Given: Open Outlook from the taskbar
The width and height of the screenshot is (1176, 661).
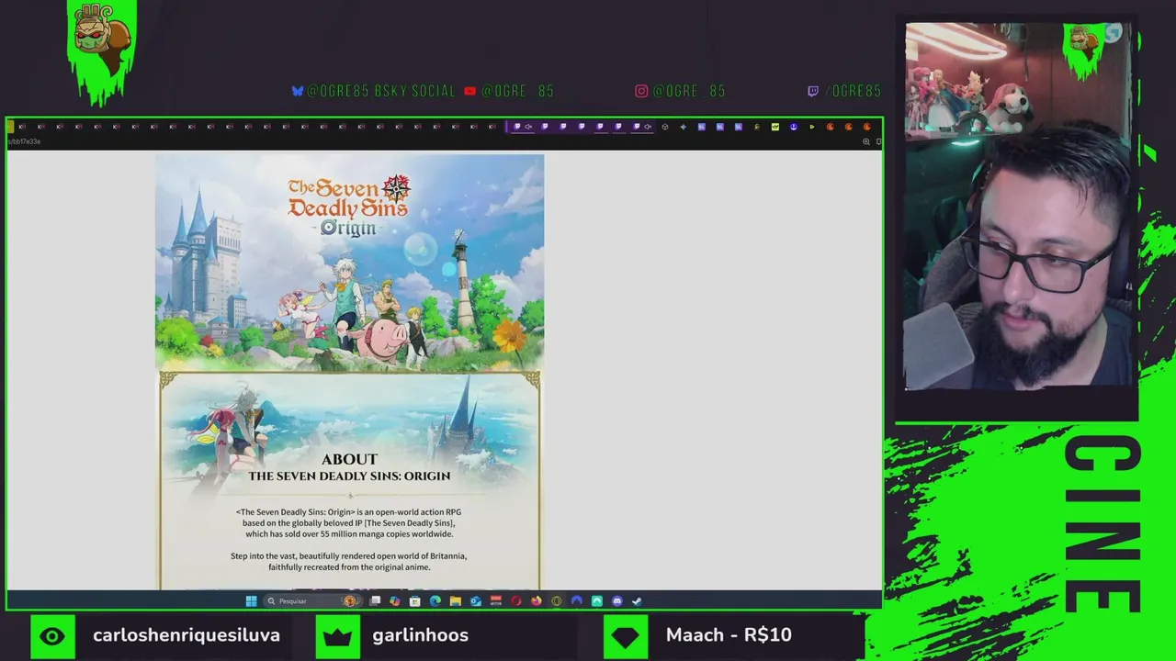Looking at the screenshot, I should coord(476,601).
